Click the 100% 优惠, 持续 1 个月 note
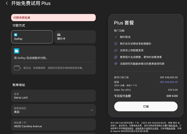The height and width of the screenshot is (134, 187). pos(125,86)
